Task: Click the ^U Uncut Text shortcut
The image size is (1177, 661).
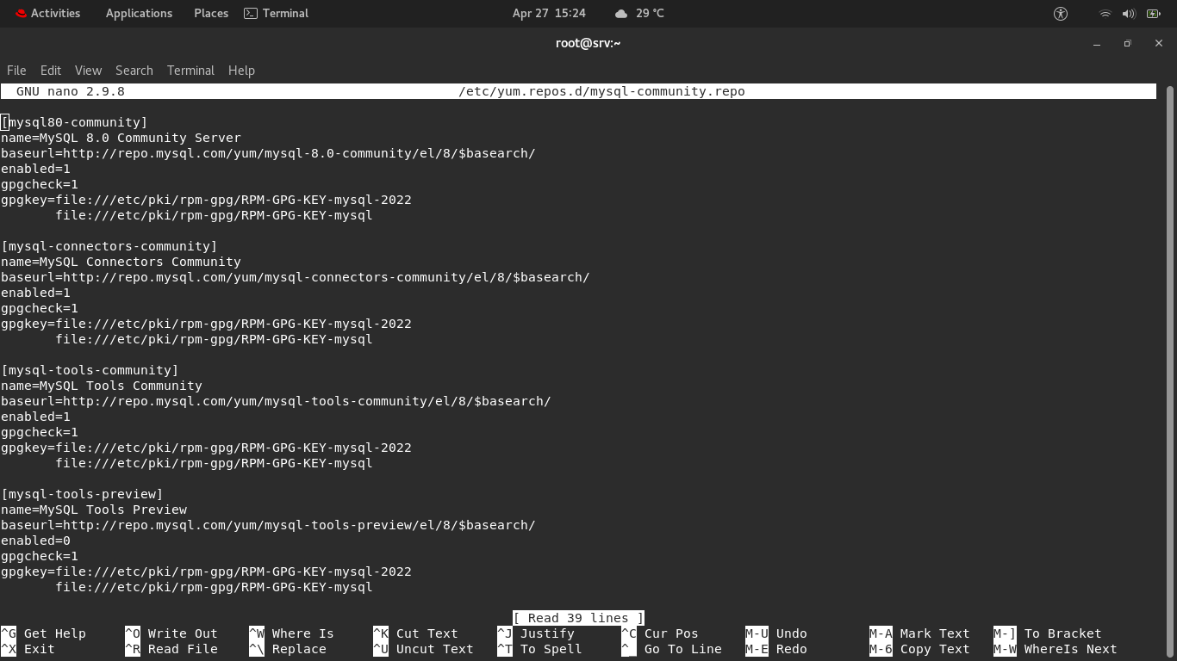Action: tap(423, 649)
